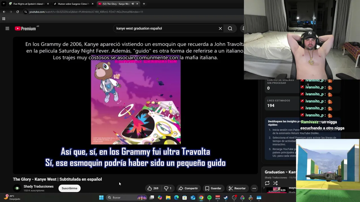360x202 pixels.
Task: Click the Guardar save button
Action: point(213,188)
